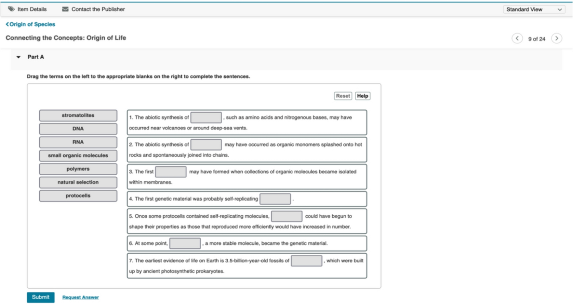Screen dimensions: 573x304
Task: Click the Item Details tag icon
Action: pyautogui.click(x=11, y=9)
